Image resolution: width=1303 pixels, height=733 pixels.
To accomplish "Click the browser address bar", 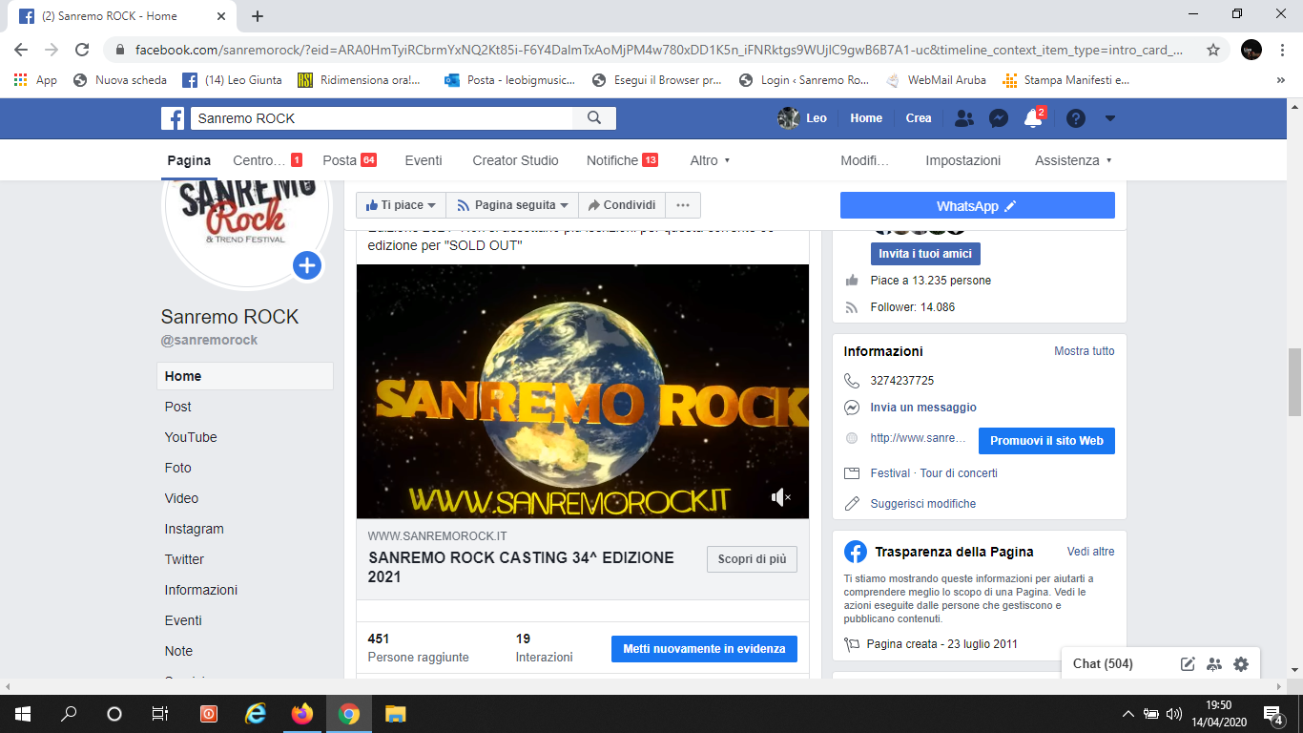I will 658,50.
